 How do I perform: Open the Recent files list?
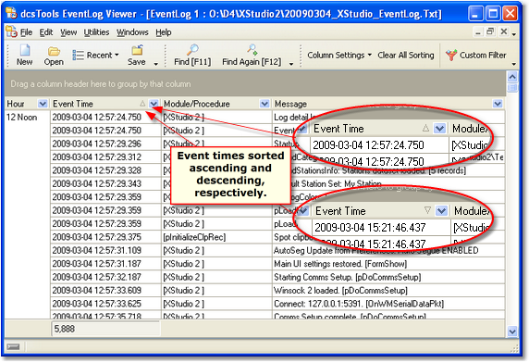96,55
